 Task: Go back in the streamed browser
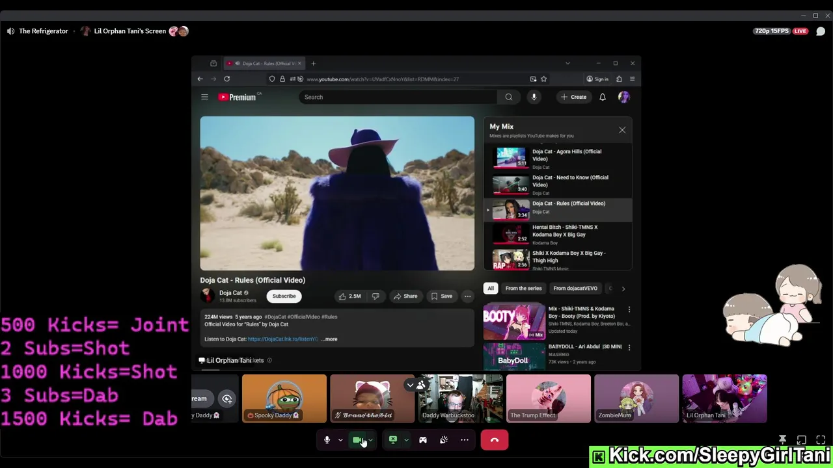coord(200,79)
